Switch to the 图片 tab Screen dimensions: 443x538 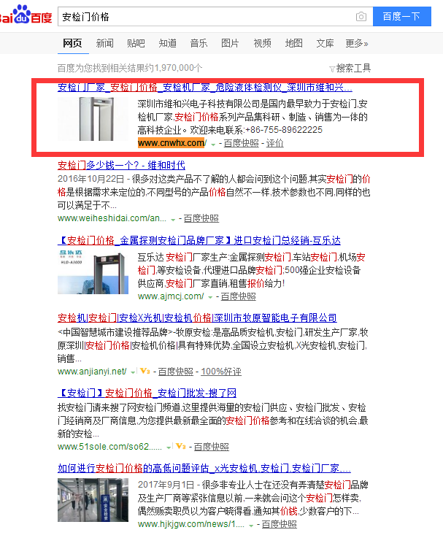coord(230,43)
